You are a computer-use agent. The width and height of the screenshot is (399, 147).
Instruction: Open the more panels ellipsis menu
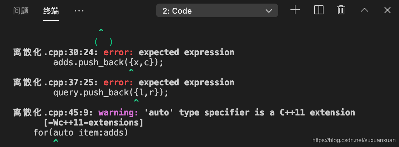[79, 11]
